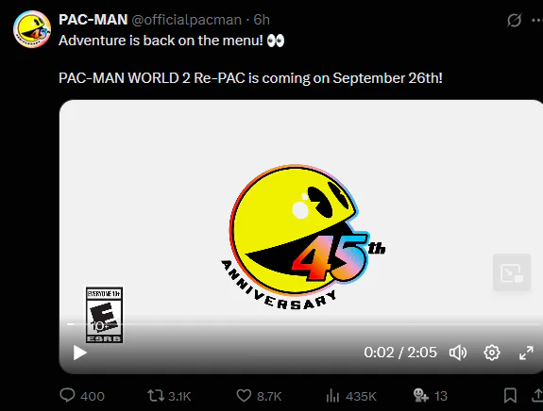Mute the video volume speaker icon
The height and width of the screenshot is (411, 543).
(458, 353)
